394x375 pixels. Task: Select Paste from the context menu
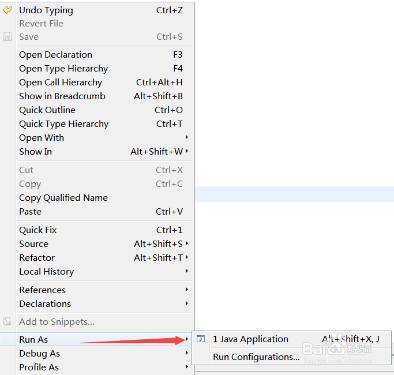(30, 212)
